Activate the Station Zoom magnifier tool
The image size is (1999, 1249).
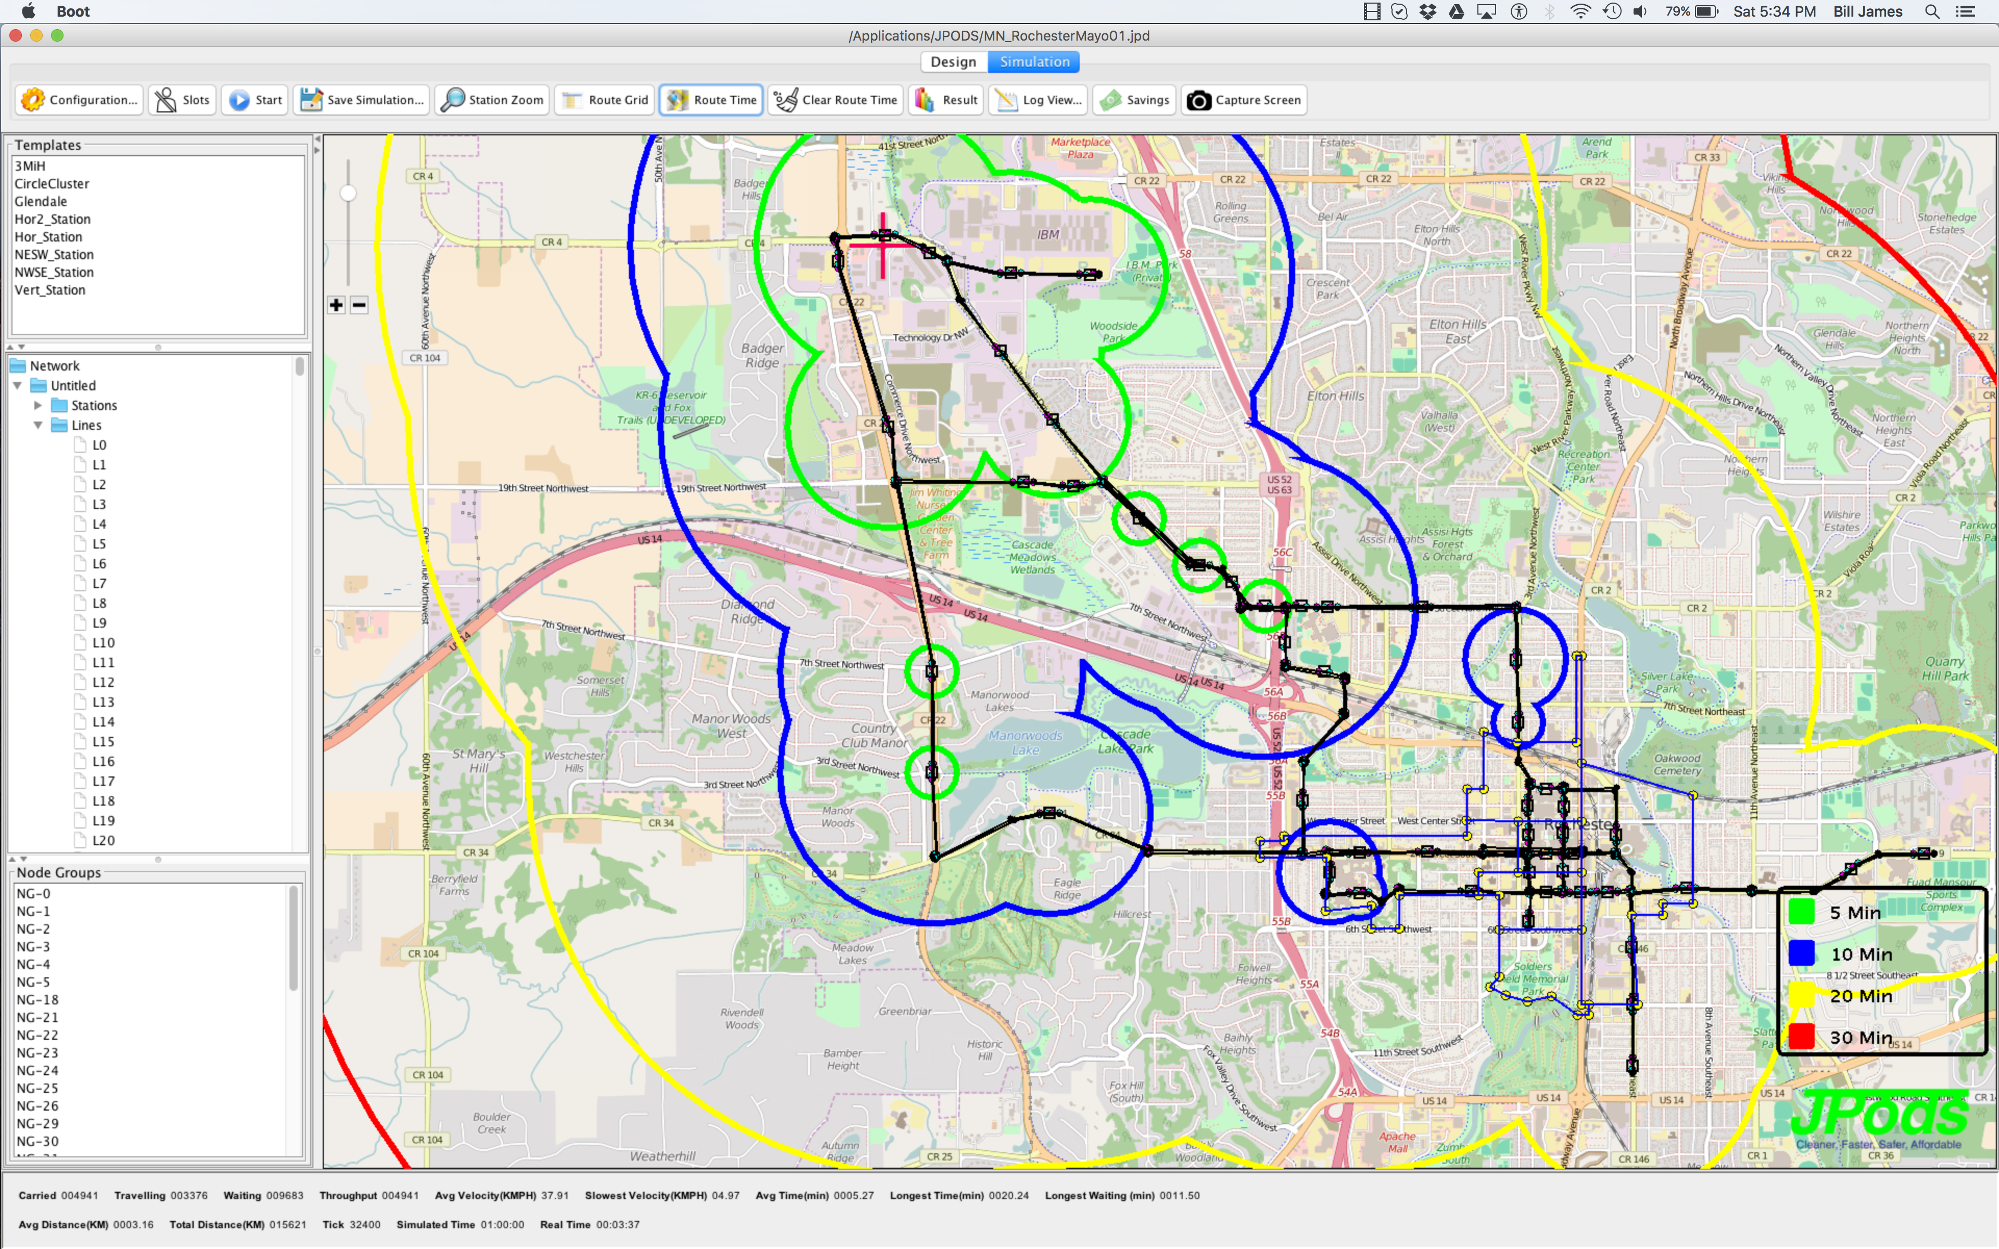tap(453, 100)
